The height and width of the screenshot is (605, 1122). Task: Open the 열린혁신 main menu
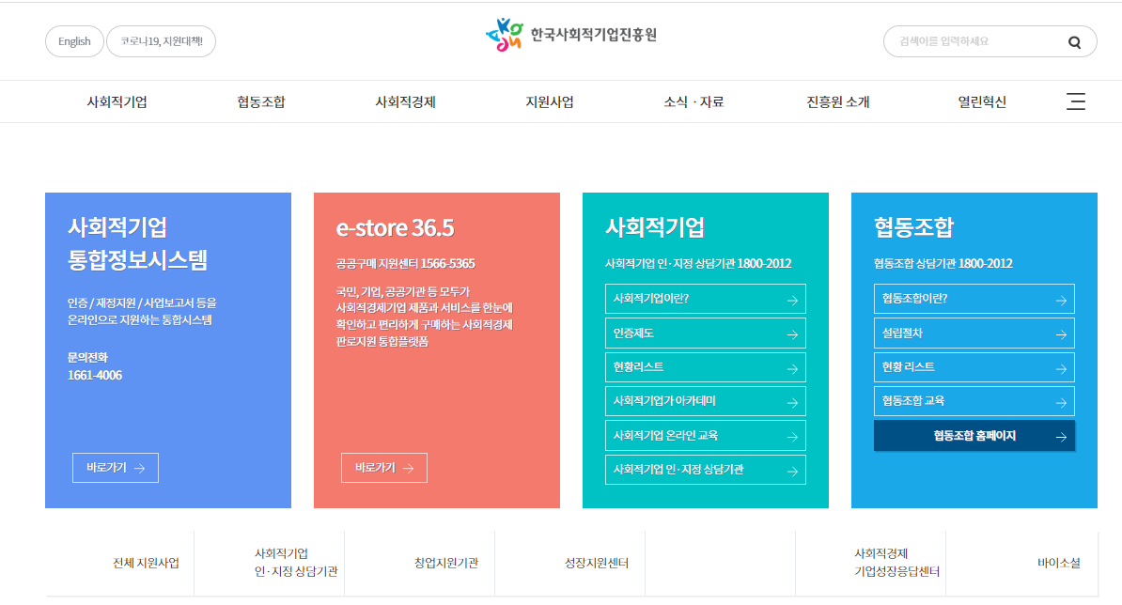[982, 101]
